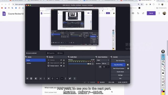The height and width of the screenshot is (95, 168).
Task: Open Mic/Aux channel options three dots
Action: click(x=93, y=64)
